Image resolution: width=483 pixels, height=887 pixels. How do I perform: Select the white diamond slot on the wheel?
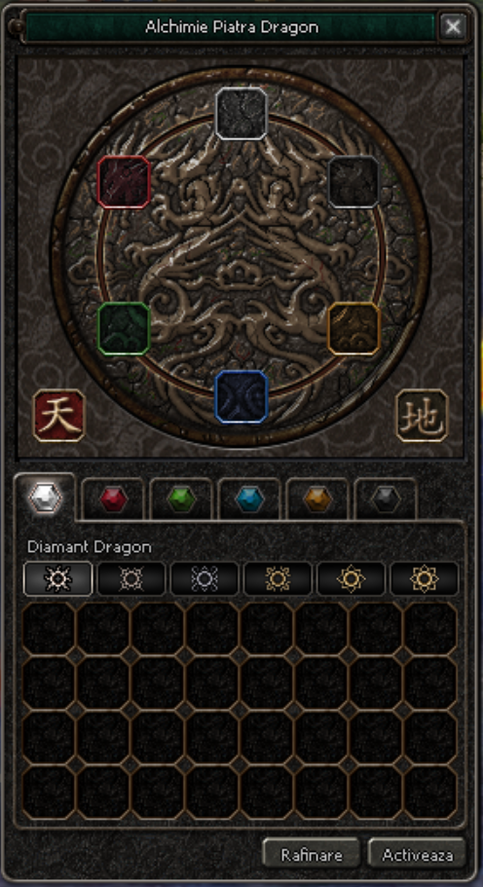click(241, 113)
